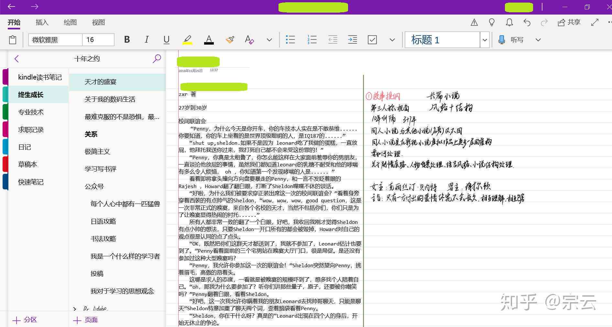Toggle italic formatting
The width and height of the screenshot is (612, 327).
click(x=147, y=39)
